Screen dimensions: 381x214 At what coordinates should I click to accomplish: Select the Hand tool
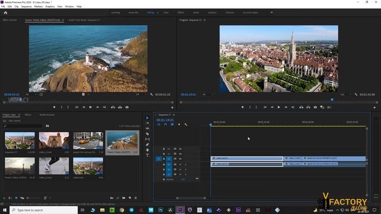(148, 150)
